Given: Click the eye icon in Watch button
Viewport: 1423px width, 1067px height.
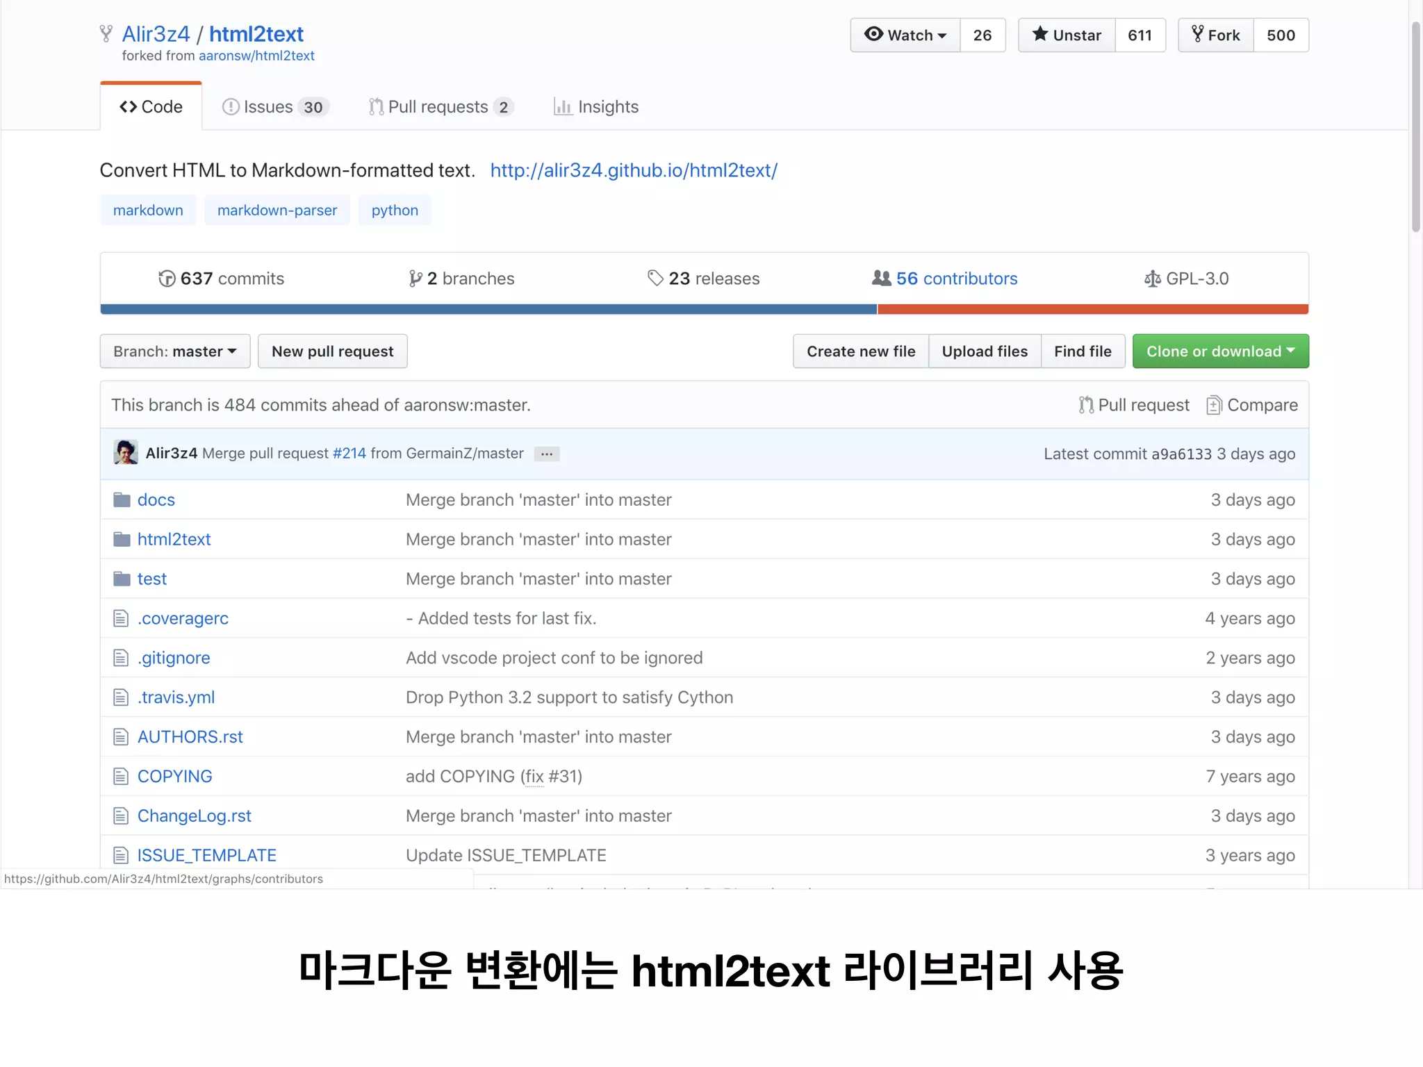Looking at the screenshot, I should click(x=873, y=34).
